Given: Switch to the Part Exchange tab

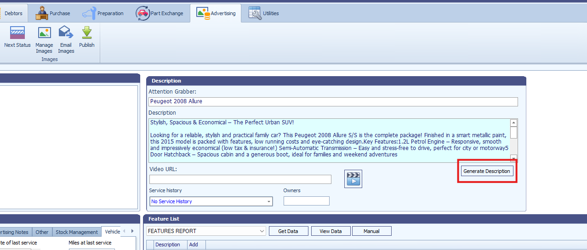Looking at the screenshot, I should [x=160, y=13].
